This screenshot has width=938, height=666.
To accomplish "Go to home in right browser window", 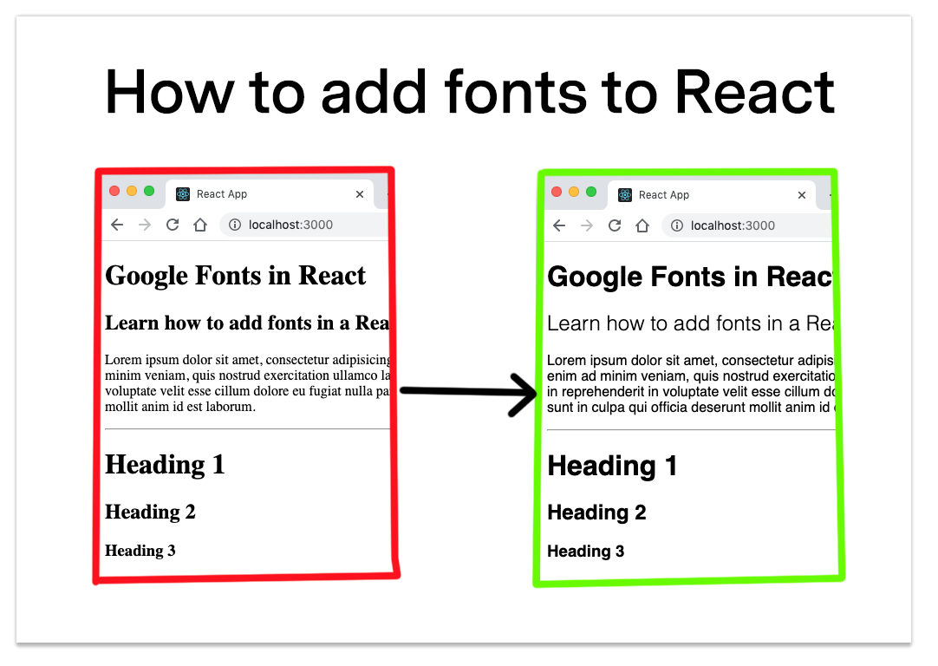I will (x=642, y=225).
